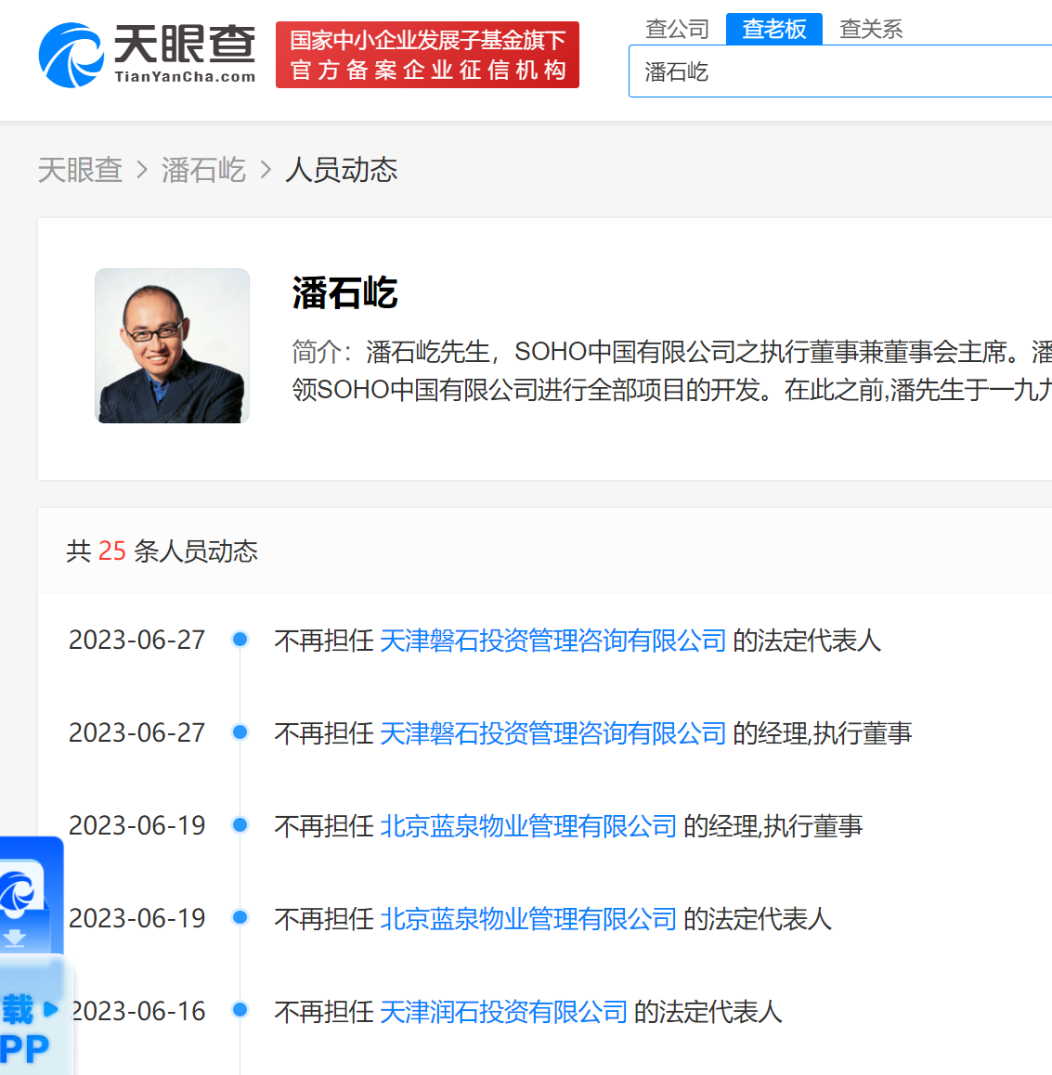Open 天津磐石投资管理咨询有限公司 in the 经理,执行董事 row

(x=552, y=732)
